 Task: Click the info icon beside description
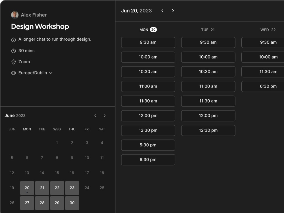coord(14,40)
